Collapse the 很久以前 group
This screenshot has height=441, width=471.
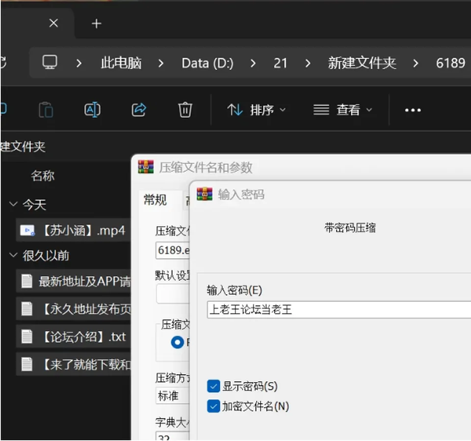tap(13, 256)
